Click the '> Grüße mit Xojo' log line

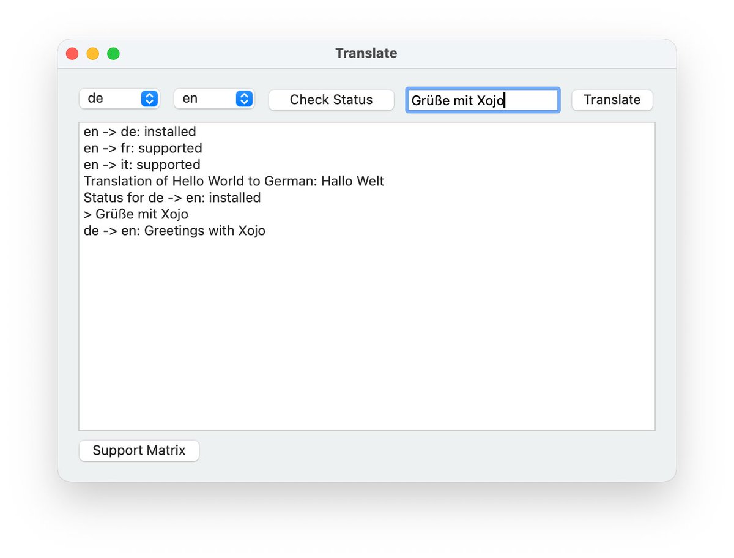tap(136, 214)
